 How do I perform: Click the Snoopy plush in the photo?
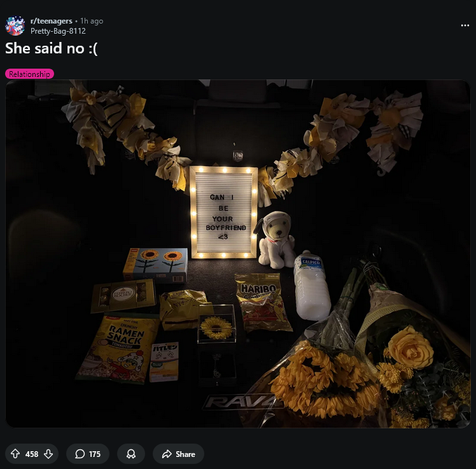tap(275, 240)
